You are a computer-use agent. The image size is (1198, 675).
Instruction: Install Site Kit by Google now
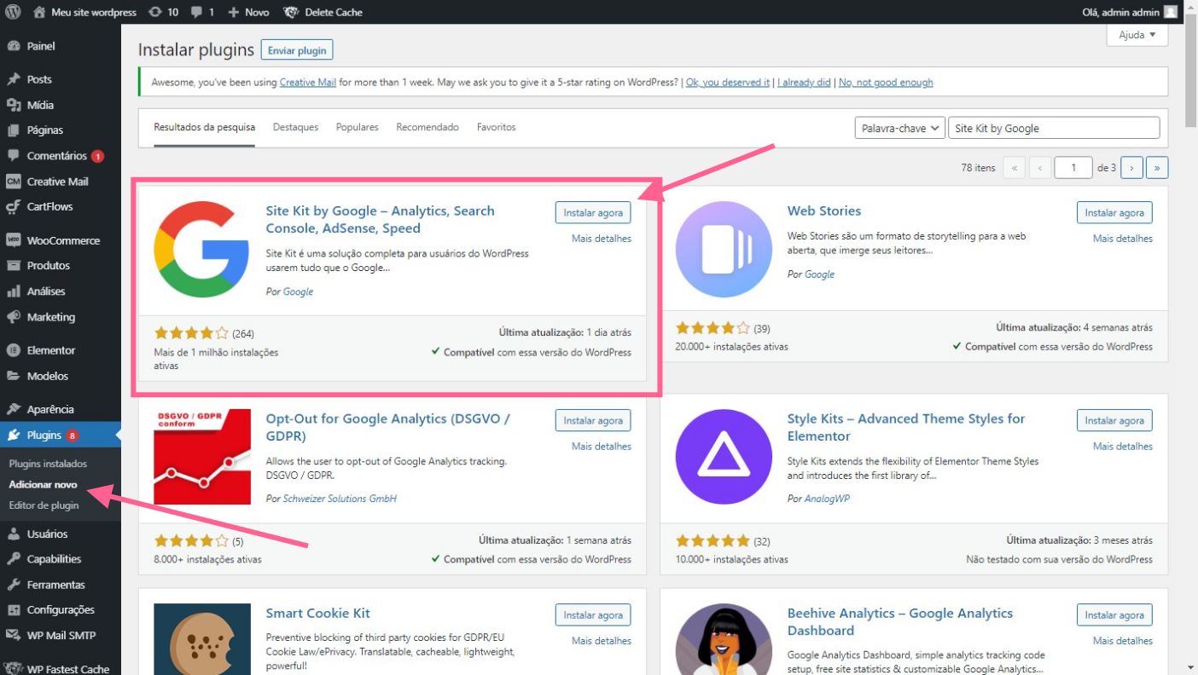click(593, 212)
